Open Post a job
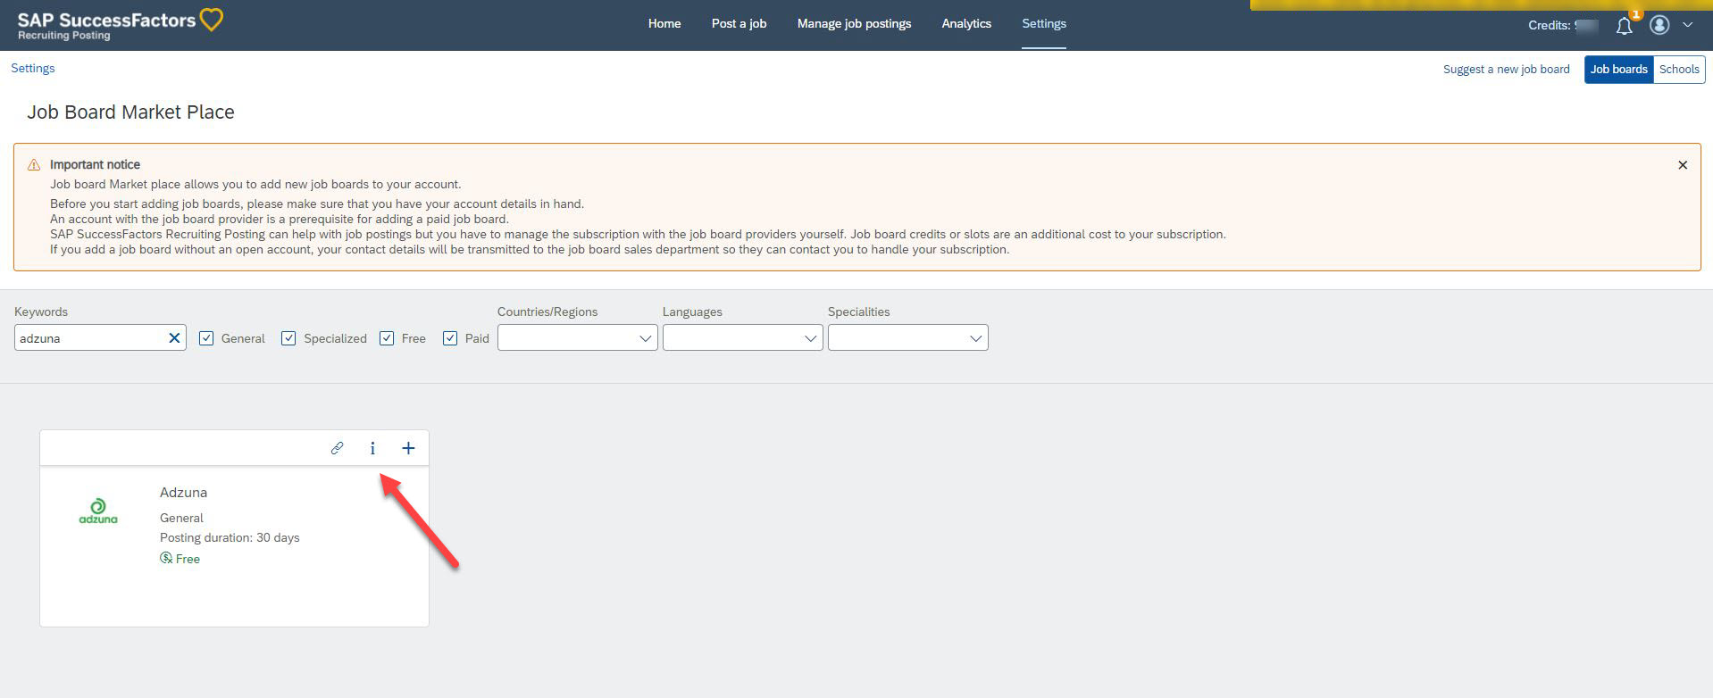 [739, 24]
